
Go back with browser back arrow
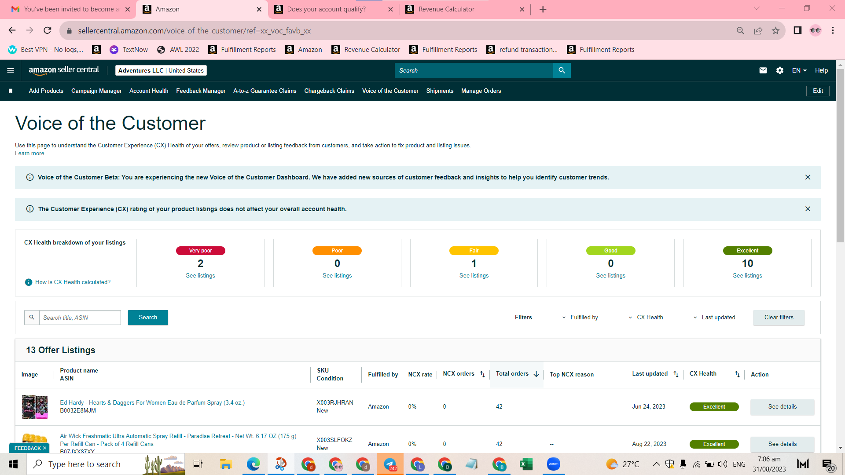[12, 30]
